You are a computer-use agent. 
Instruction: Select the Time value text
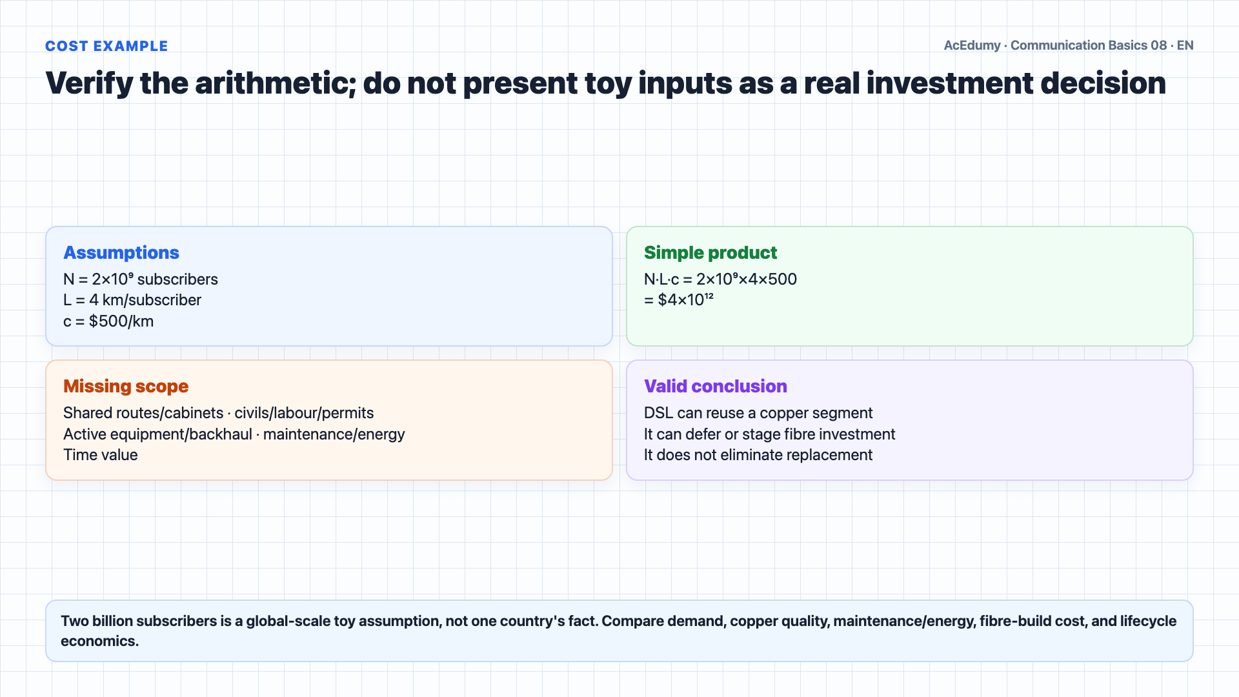(101, 455)
